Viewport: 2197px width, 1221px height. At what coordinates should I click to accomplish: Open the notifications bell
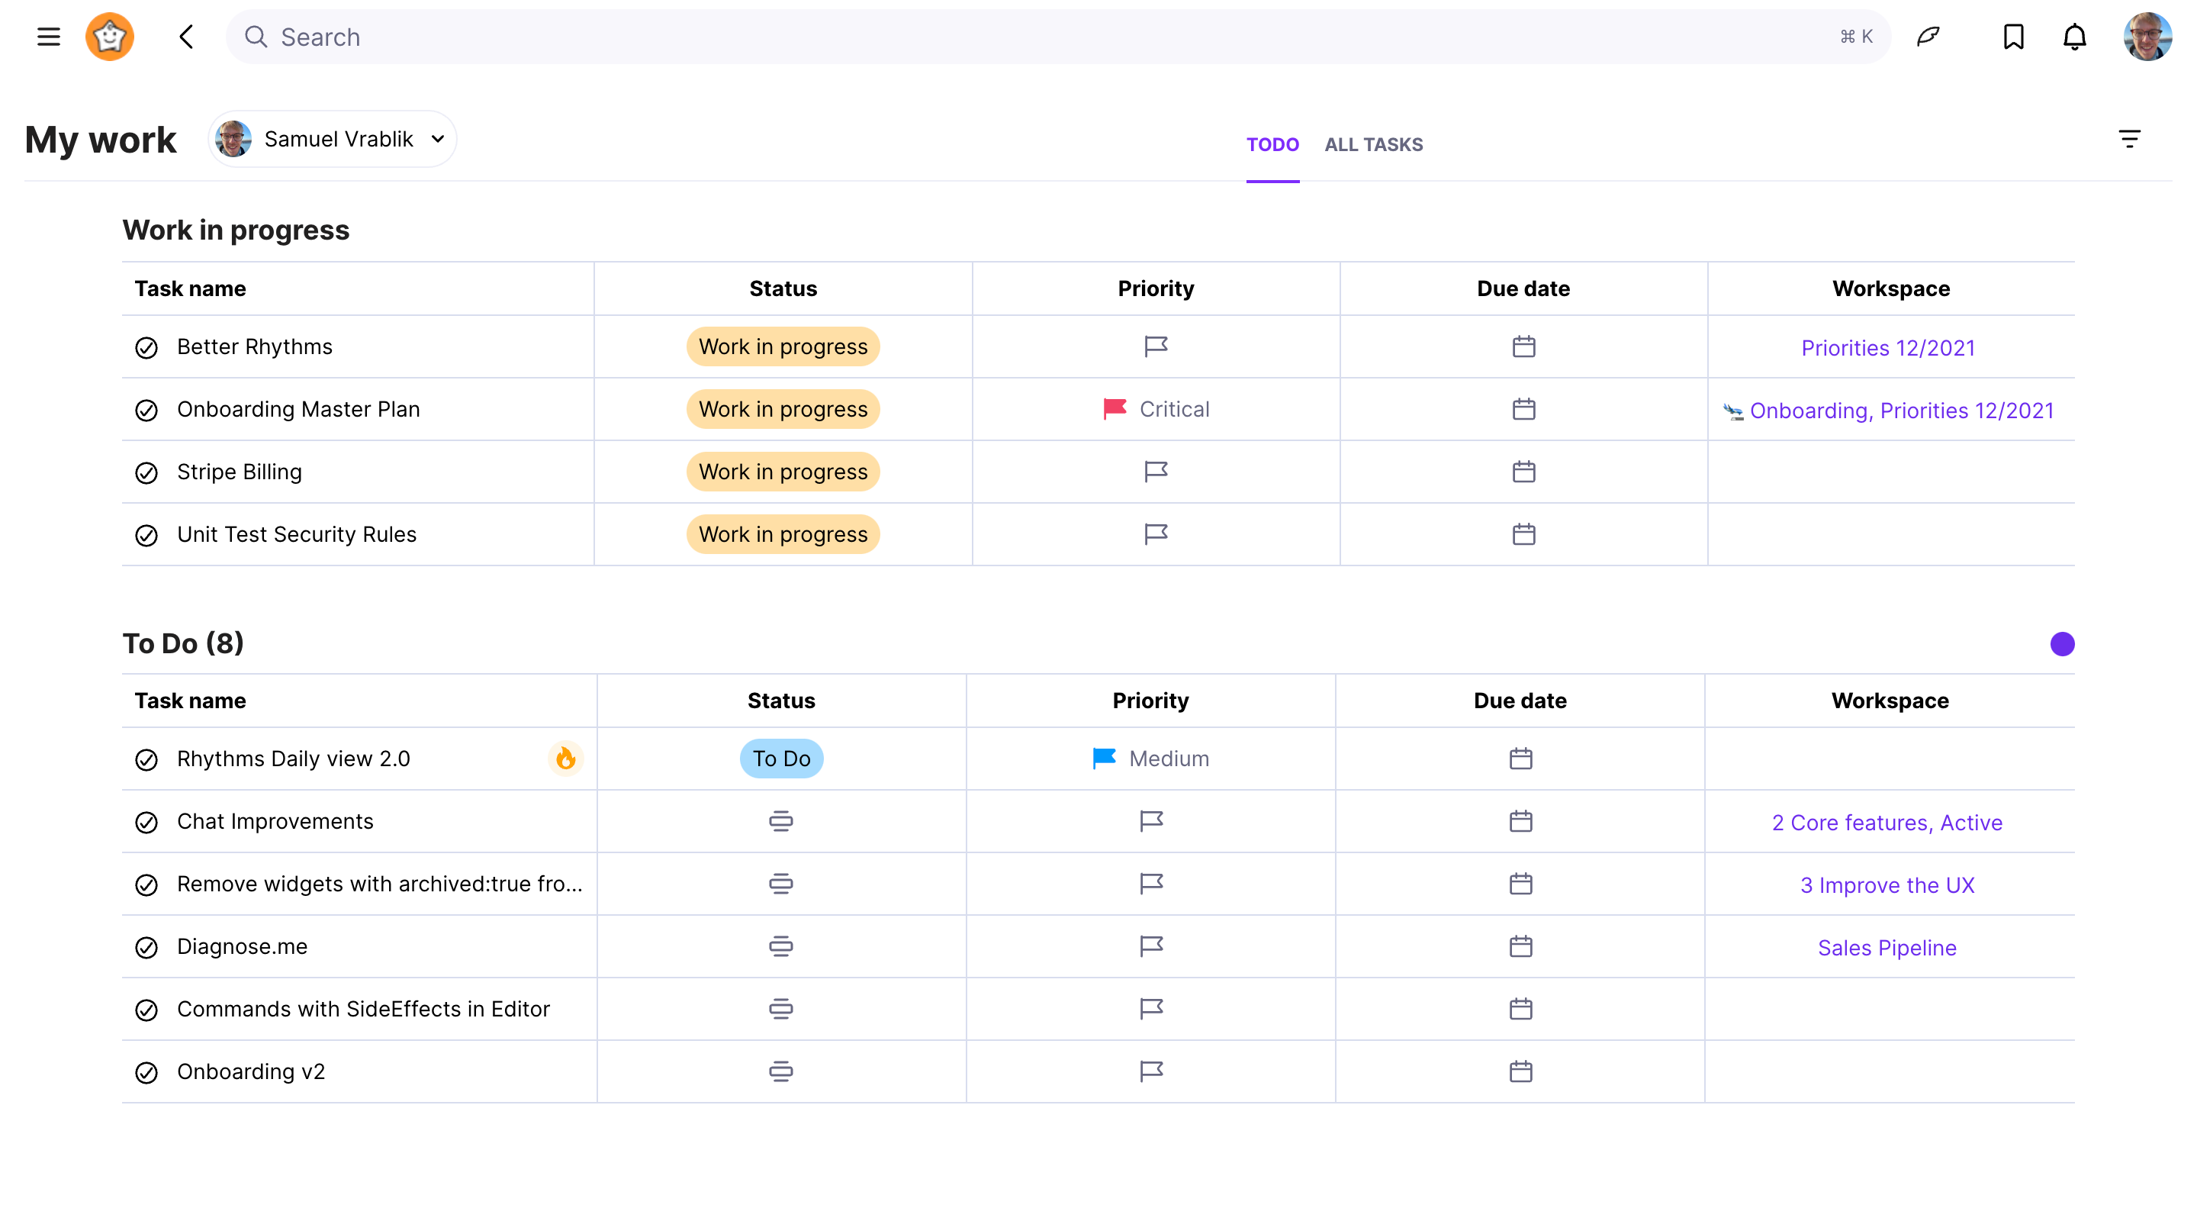[x=2074, y=37]
